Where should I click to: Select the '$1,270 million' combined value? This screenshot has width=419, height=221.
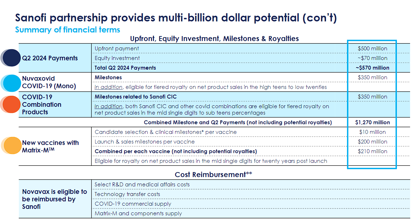tap(373, 122)
